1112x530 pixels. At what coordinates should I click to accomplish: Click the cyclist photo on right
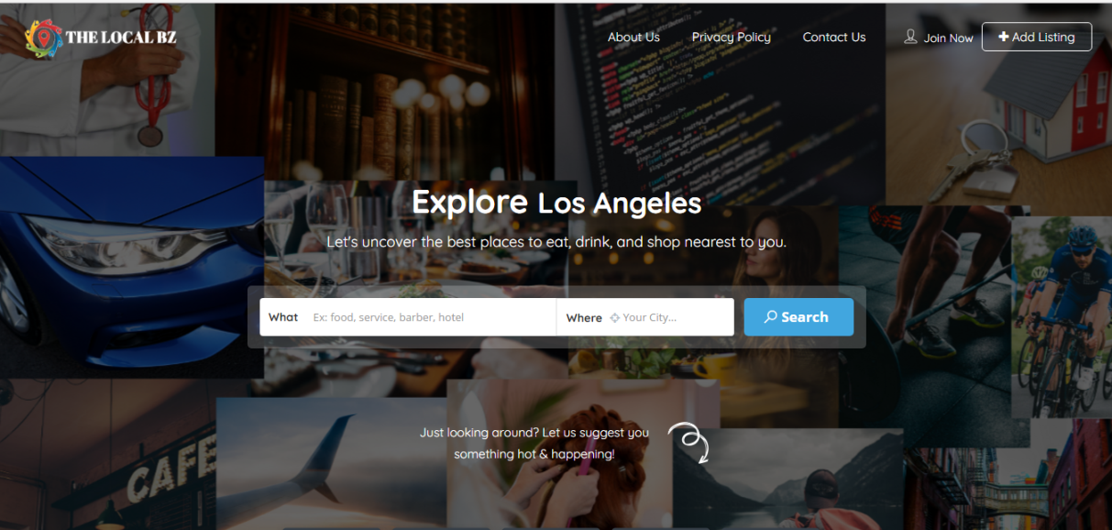click(1062, 316)
